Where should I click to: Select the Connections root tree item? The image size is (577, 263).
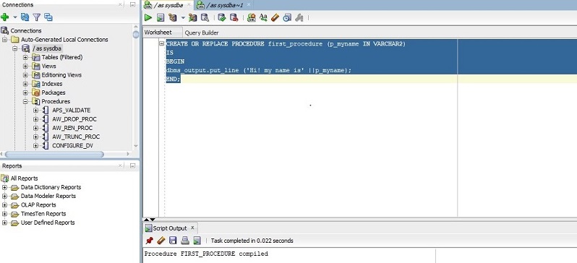(x=26, y=31)
